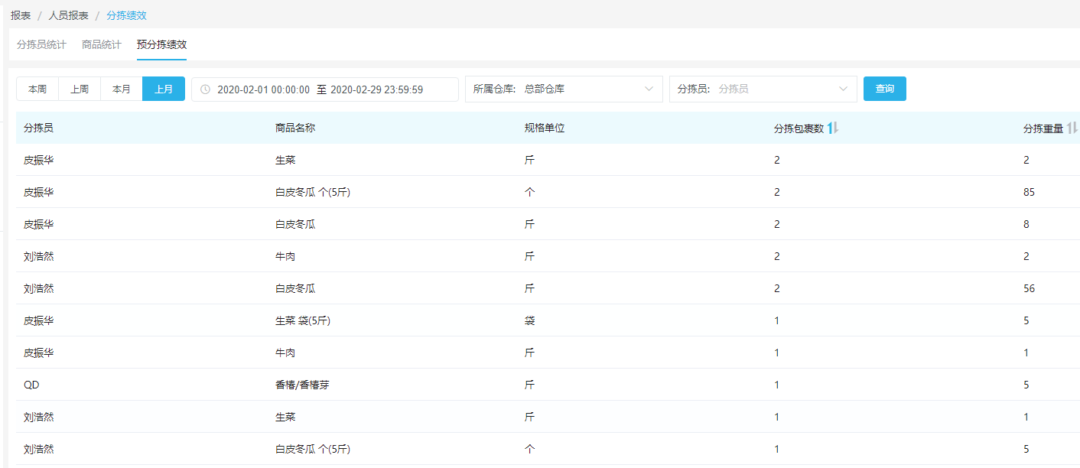This screenshot has height=468, width=1080.
Task: Click the end date 2020-02-29 23:59:59
Action: (x=377, y=89)
